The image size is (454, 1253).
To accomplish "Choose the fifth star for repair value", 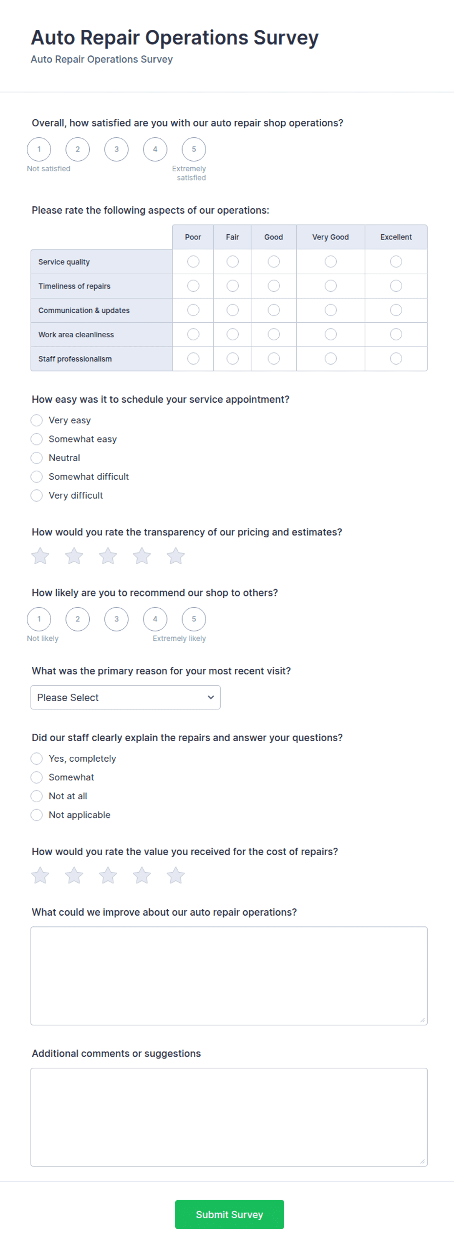I will click(175, 875).
